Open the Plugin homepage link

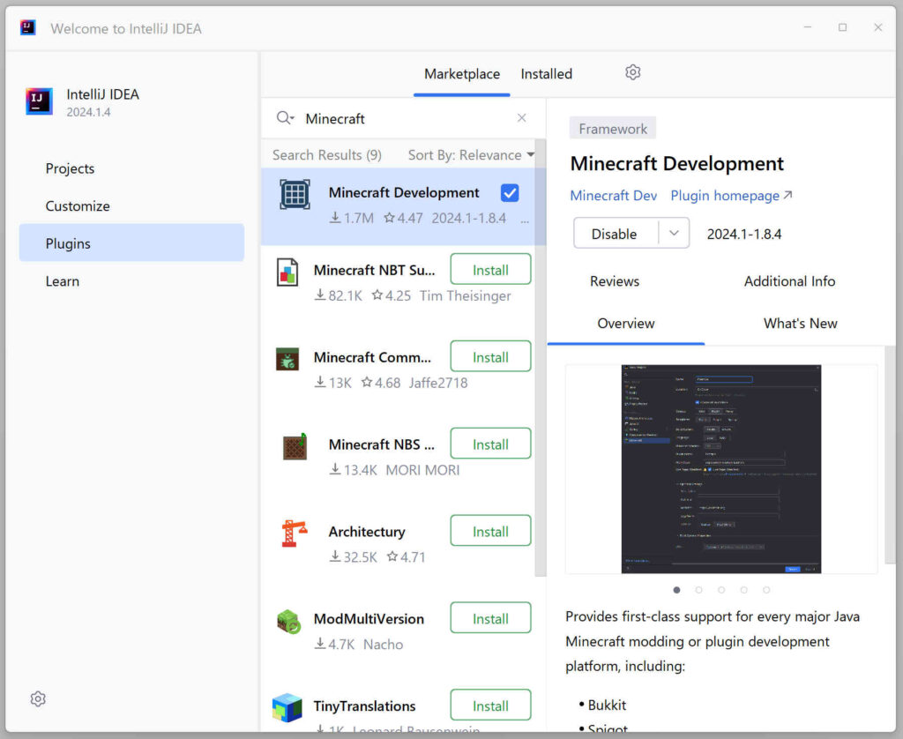pyautogui.click(x=731, y=196)
